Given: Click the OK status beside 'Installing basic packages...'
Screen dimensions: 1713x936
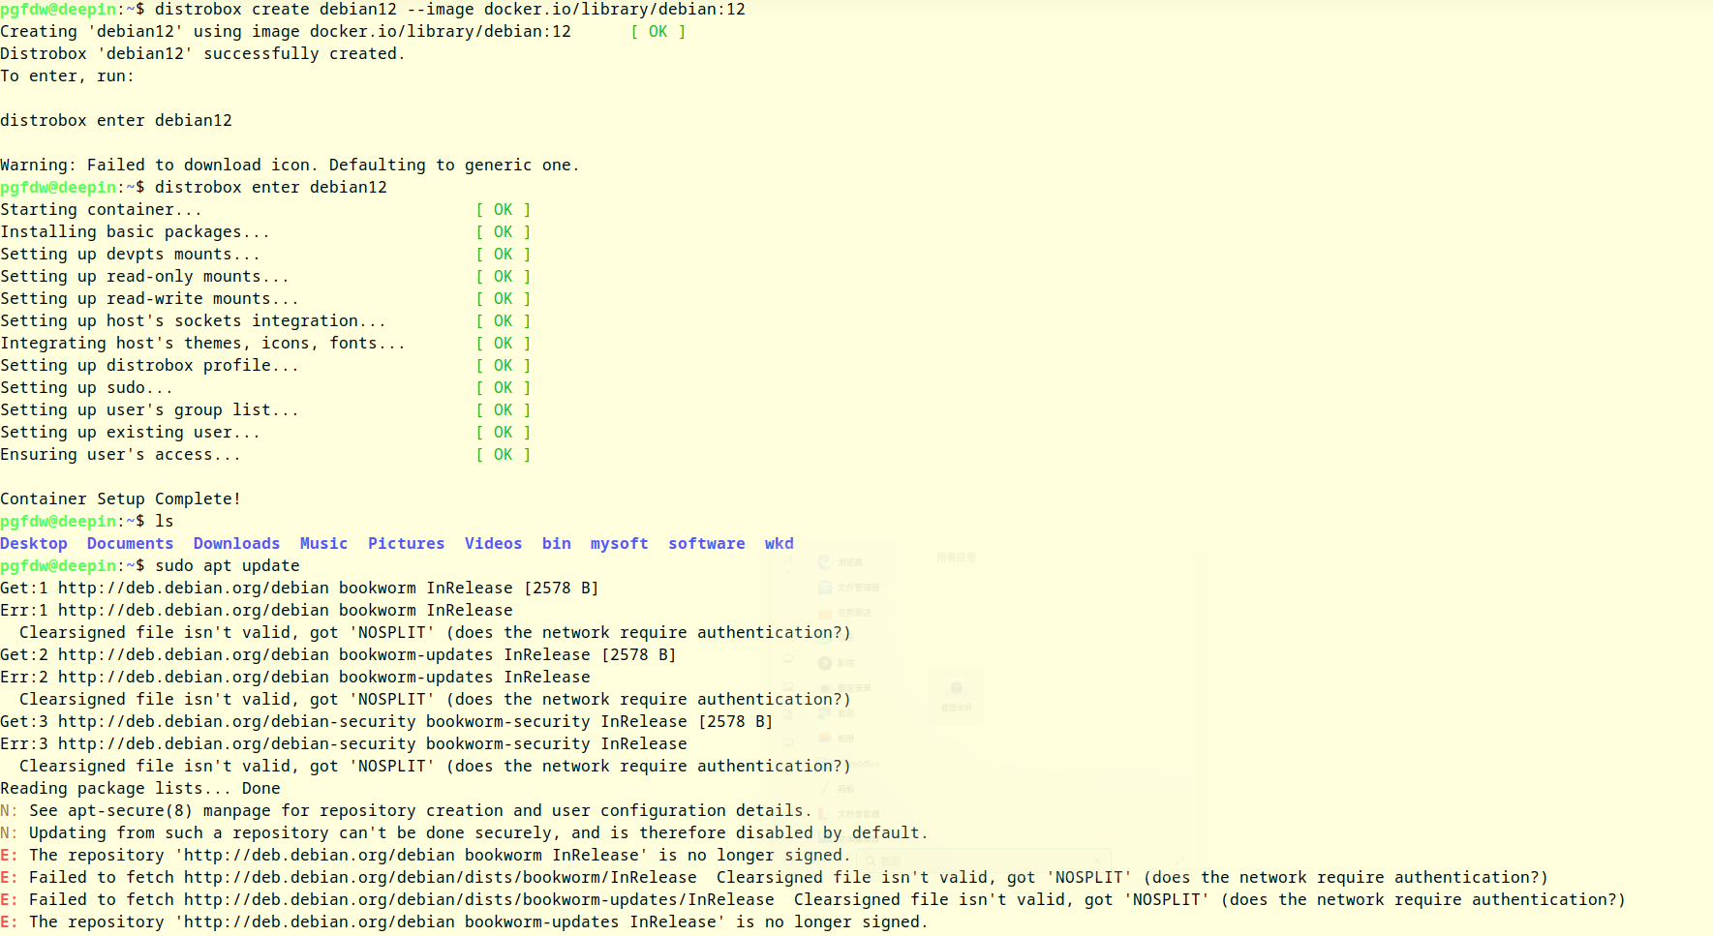Looking at the screenshot, I should 504,232.
